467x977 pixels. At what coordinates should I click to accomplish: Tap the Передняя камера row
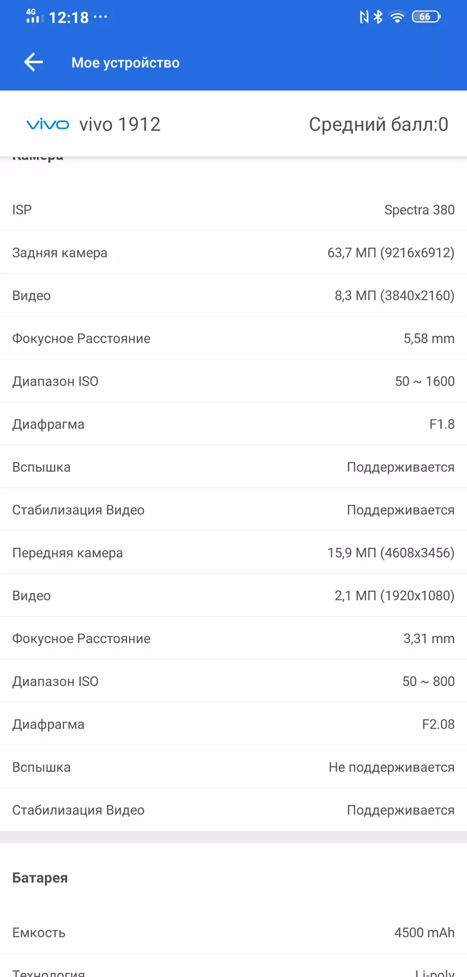(x=233, y=553)
